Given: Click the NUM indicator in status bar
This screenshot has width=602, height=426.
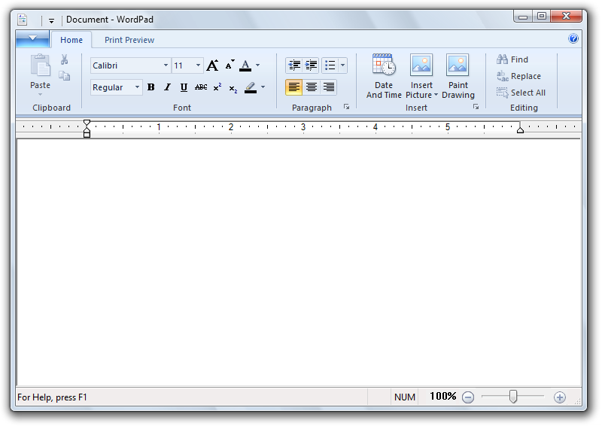Looking at the screenshot, I should pyautogui.click(x=405, y=397).
